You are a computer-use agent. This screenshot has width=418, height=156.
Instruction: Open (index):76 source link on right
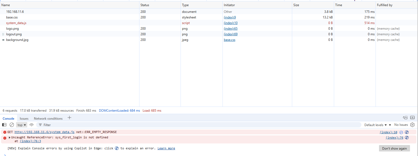coord(394,137)
